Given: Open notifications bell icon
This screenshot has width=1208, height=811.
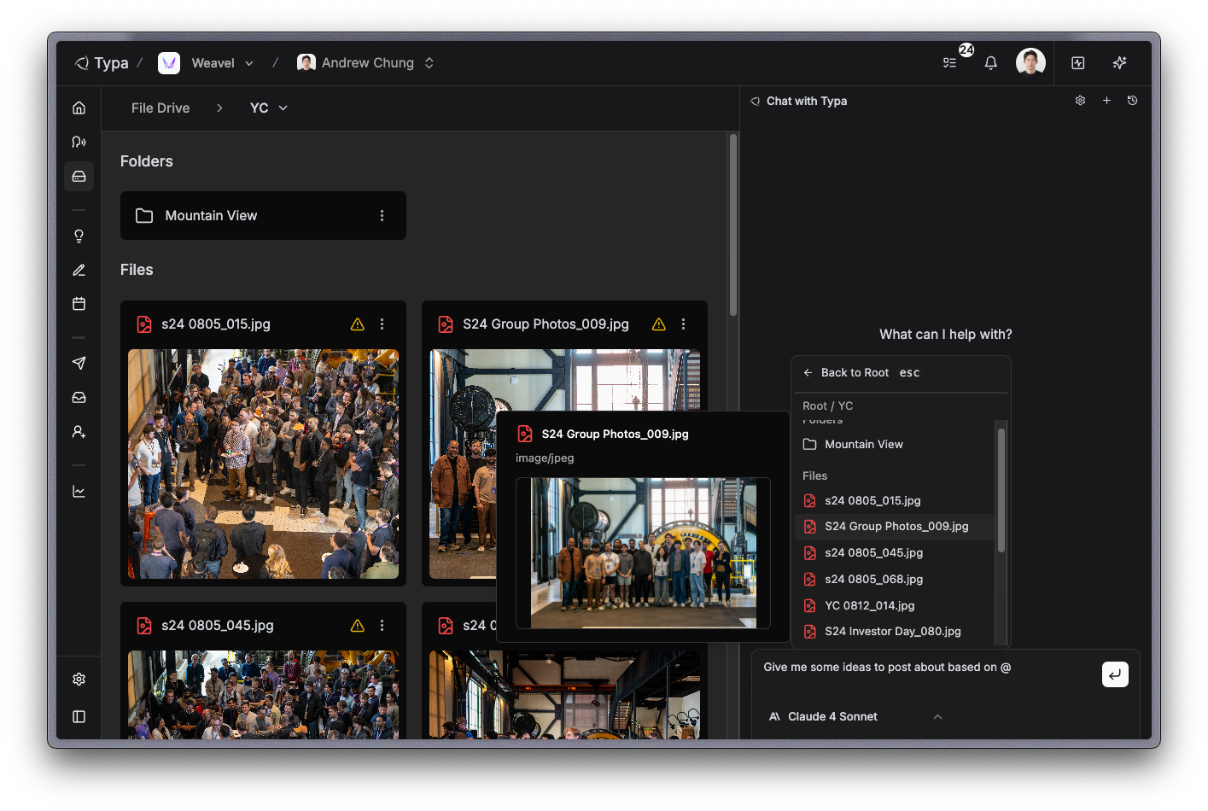Looking at the screenshot, I should 990,63.
